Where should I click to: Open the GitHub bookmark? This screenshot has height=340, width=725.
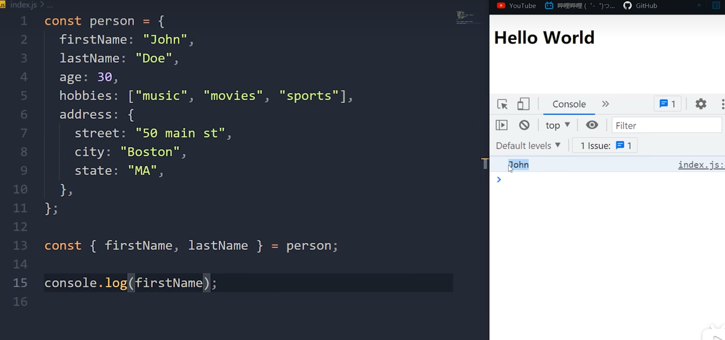pos(640,6)
